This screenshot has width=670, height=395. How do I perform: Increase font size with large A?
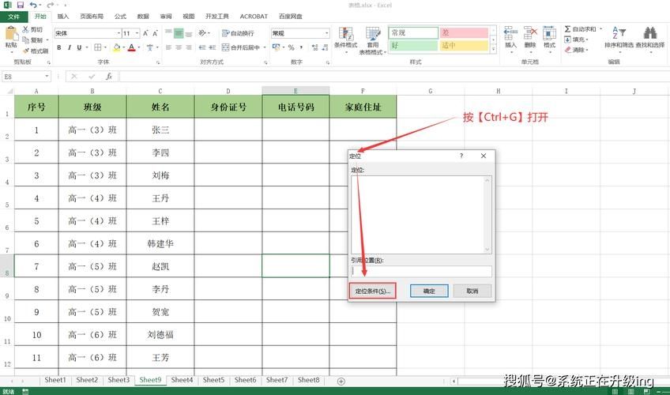click(145, 33)
